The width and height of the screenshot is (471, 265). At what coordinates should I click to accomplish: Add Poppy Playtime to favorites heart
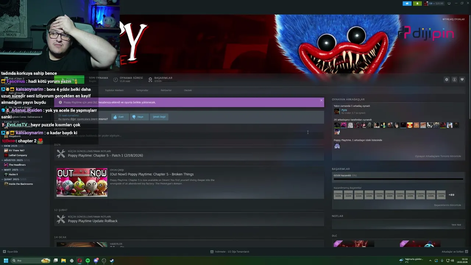pos(462,79)
